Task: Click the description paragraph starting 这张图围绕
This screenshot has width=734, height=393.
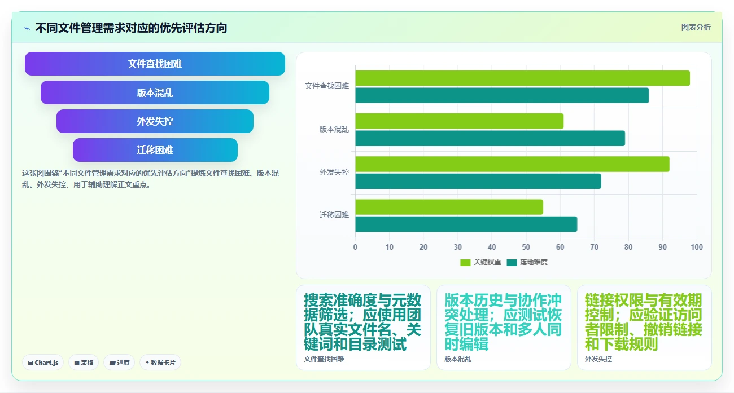Action: (151, 179)
